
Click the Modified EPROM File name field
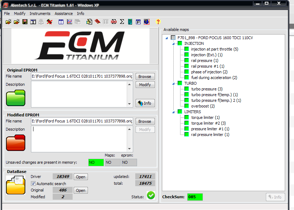tap(82, 121)
